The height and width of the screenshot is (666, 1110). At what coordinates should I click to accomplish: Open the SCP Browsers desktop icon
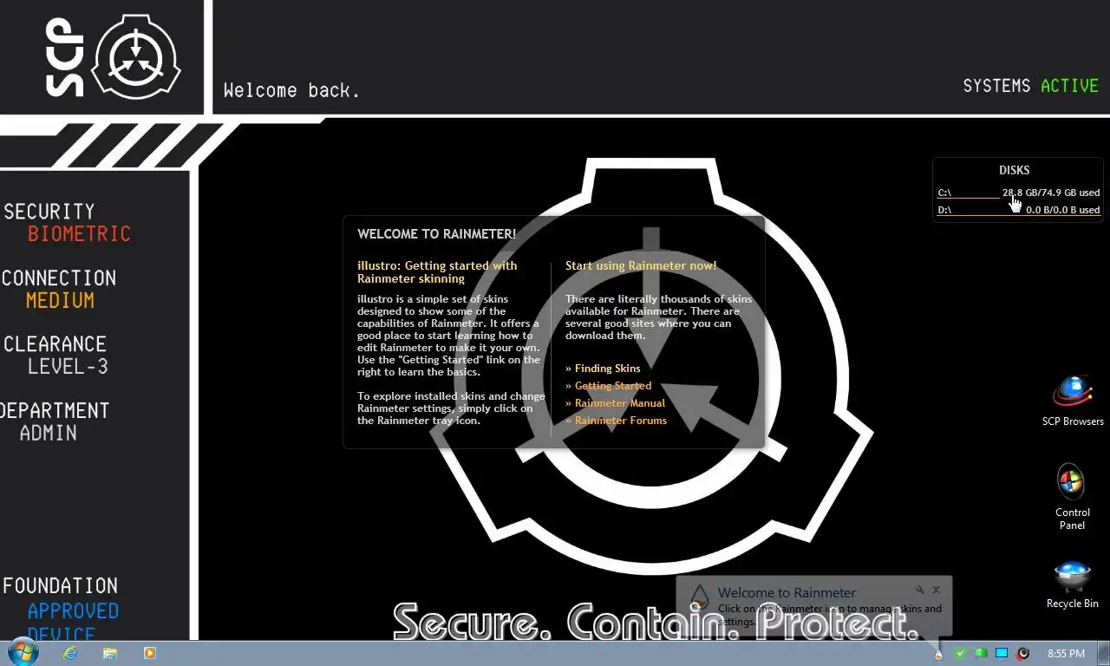point(1073,401)
